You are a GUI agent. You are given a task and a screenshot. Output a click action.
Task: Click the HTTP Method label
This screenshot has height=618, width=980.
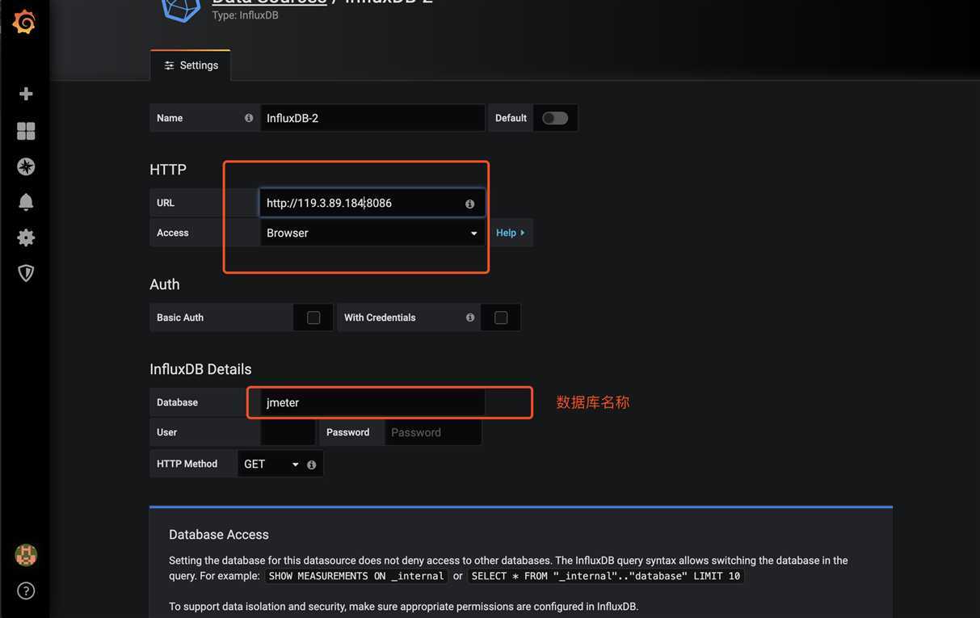(x=187, y=464)
